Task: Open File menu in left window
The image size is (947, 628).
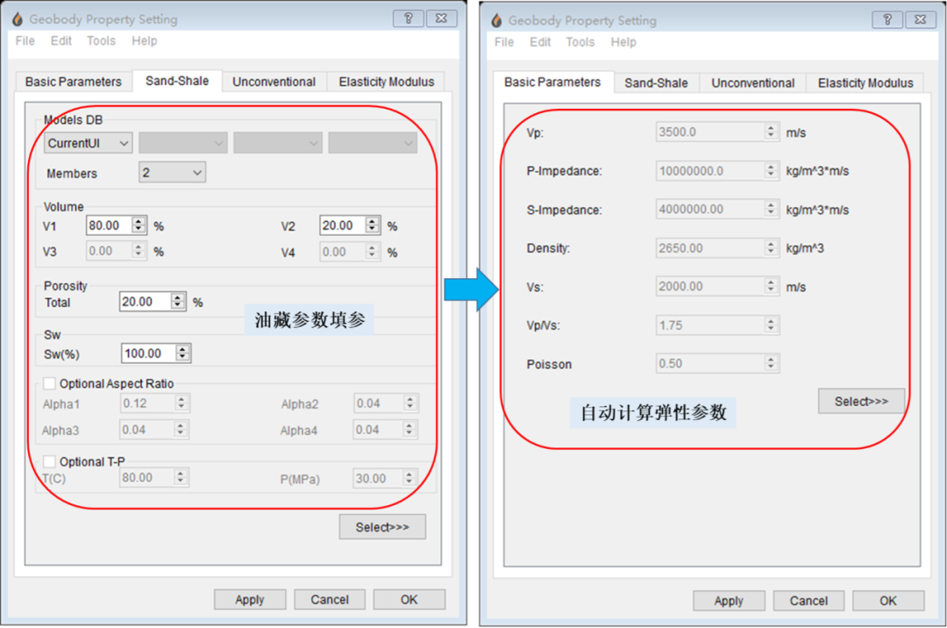Action: coord(25,40)
